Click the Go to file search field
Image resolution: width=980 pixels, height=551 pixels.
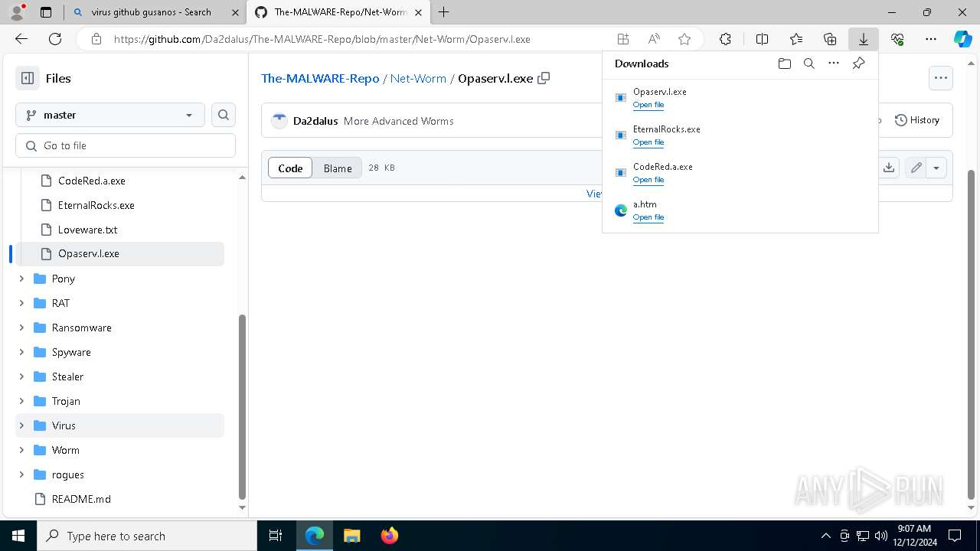click(x=126, y=145)
